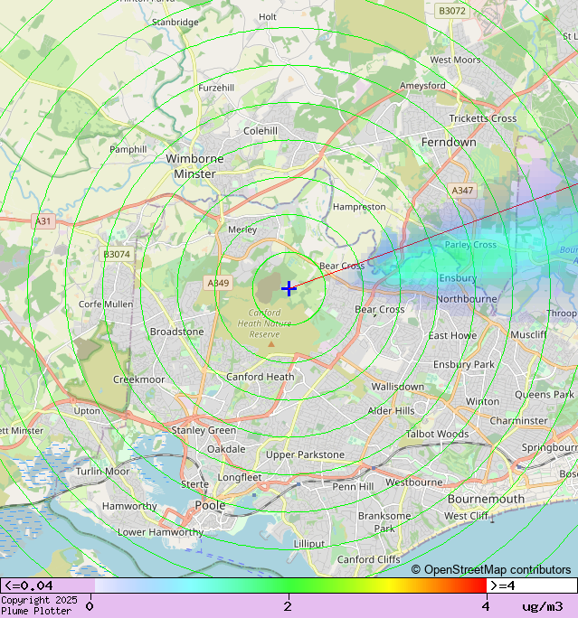Click the B3074 road shield
Screen dimensions: 578x618
pos(117,254)
